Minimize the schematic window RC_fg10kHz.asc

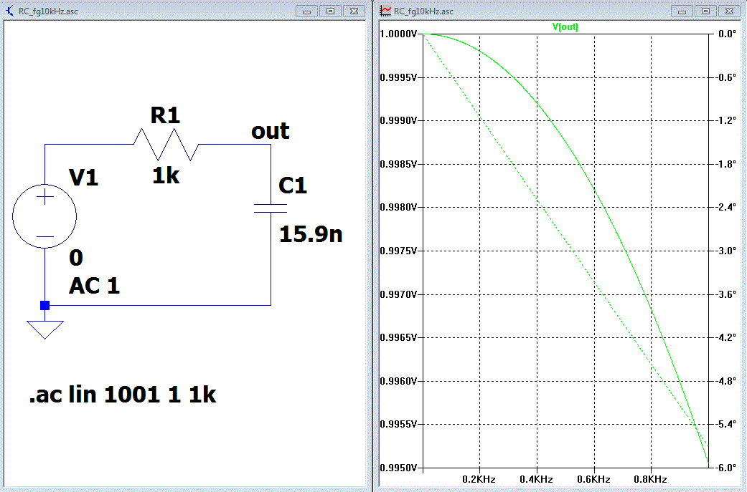coord(306,11)
